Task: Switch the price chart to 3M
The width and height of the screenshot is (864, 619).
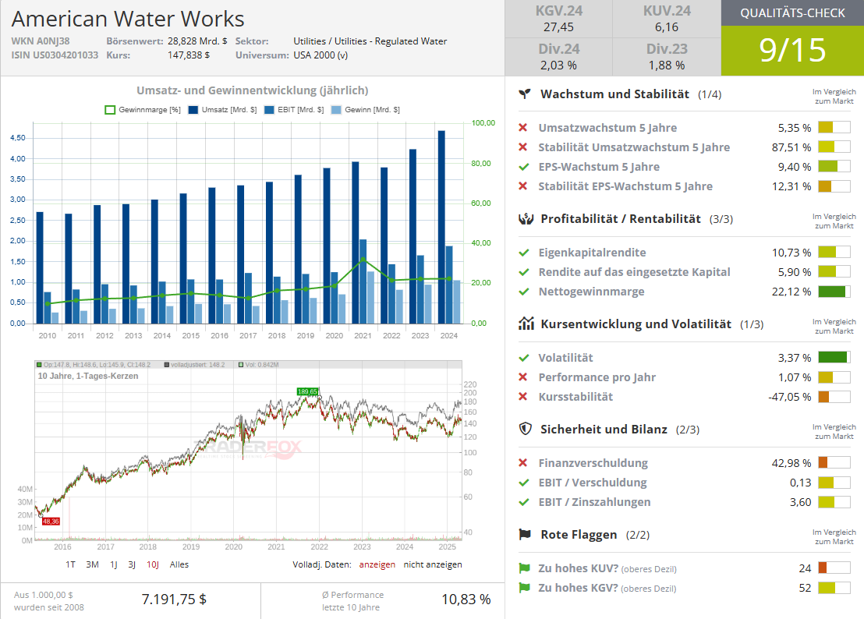Action: click(x=93, y=564)
